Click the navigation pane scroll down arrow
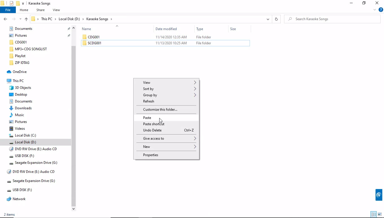This screenshot has width=384, height=218. point(73,209)
